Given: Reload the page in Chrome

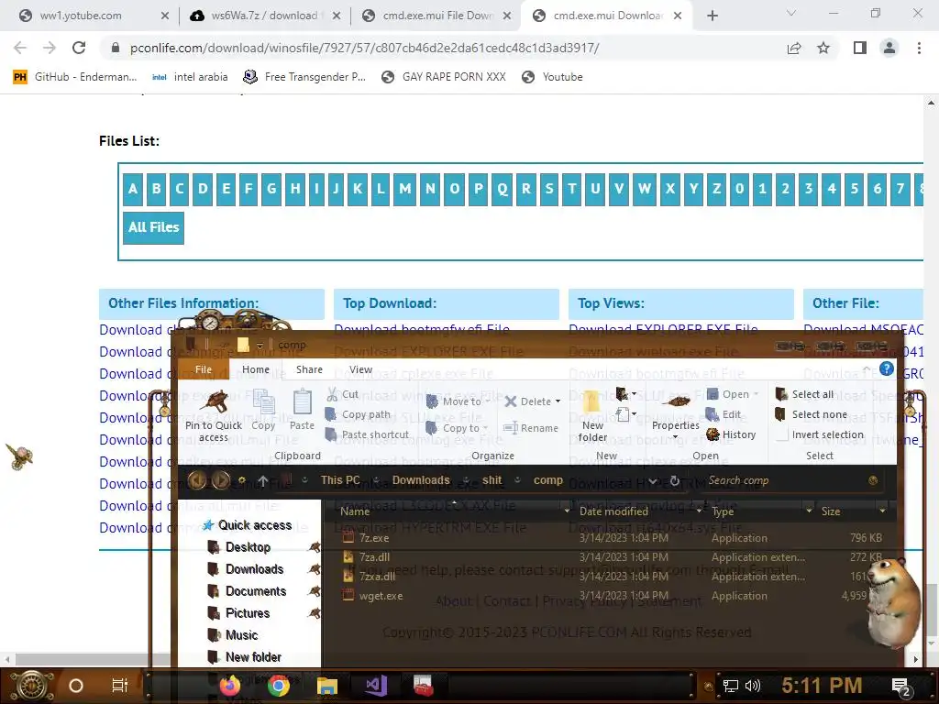Looking at the screenshot, I should 79,48.
